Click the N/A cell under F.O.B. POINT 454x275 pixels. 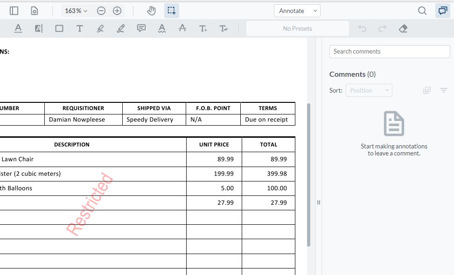coord(213,120)
